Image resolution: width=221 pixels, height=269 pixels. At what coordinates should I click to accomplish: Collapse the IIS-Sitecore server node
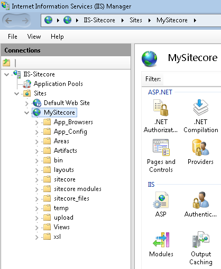(x=7, y=74)
